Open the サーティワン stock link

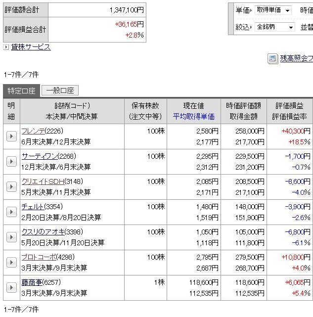(40, 156)
